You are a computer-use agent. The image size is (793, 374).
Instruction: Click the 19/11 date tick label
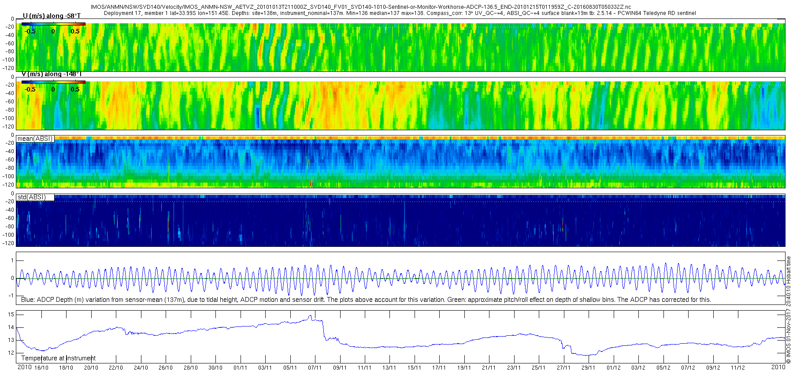pos(464,367)
